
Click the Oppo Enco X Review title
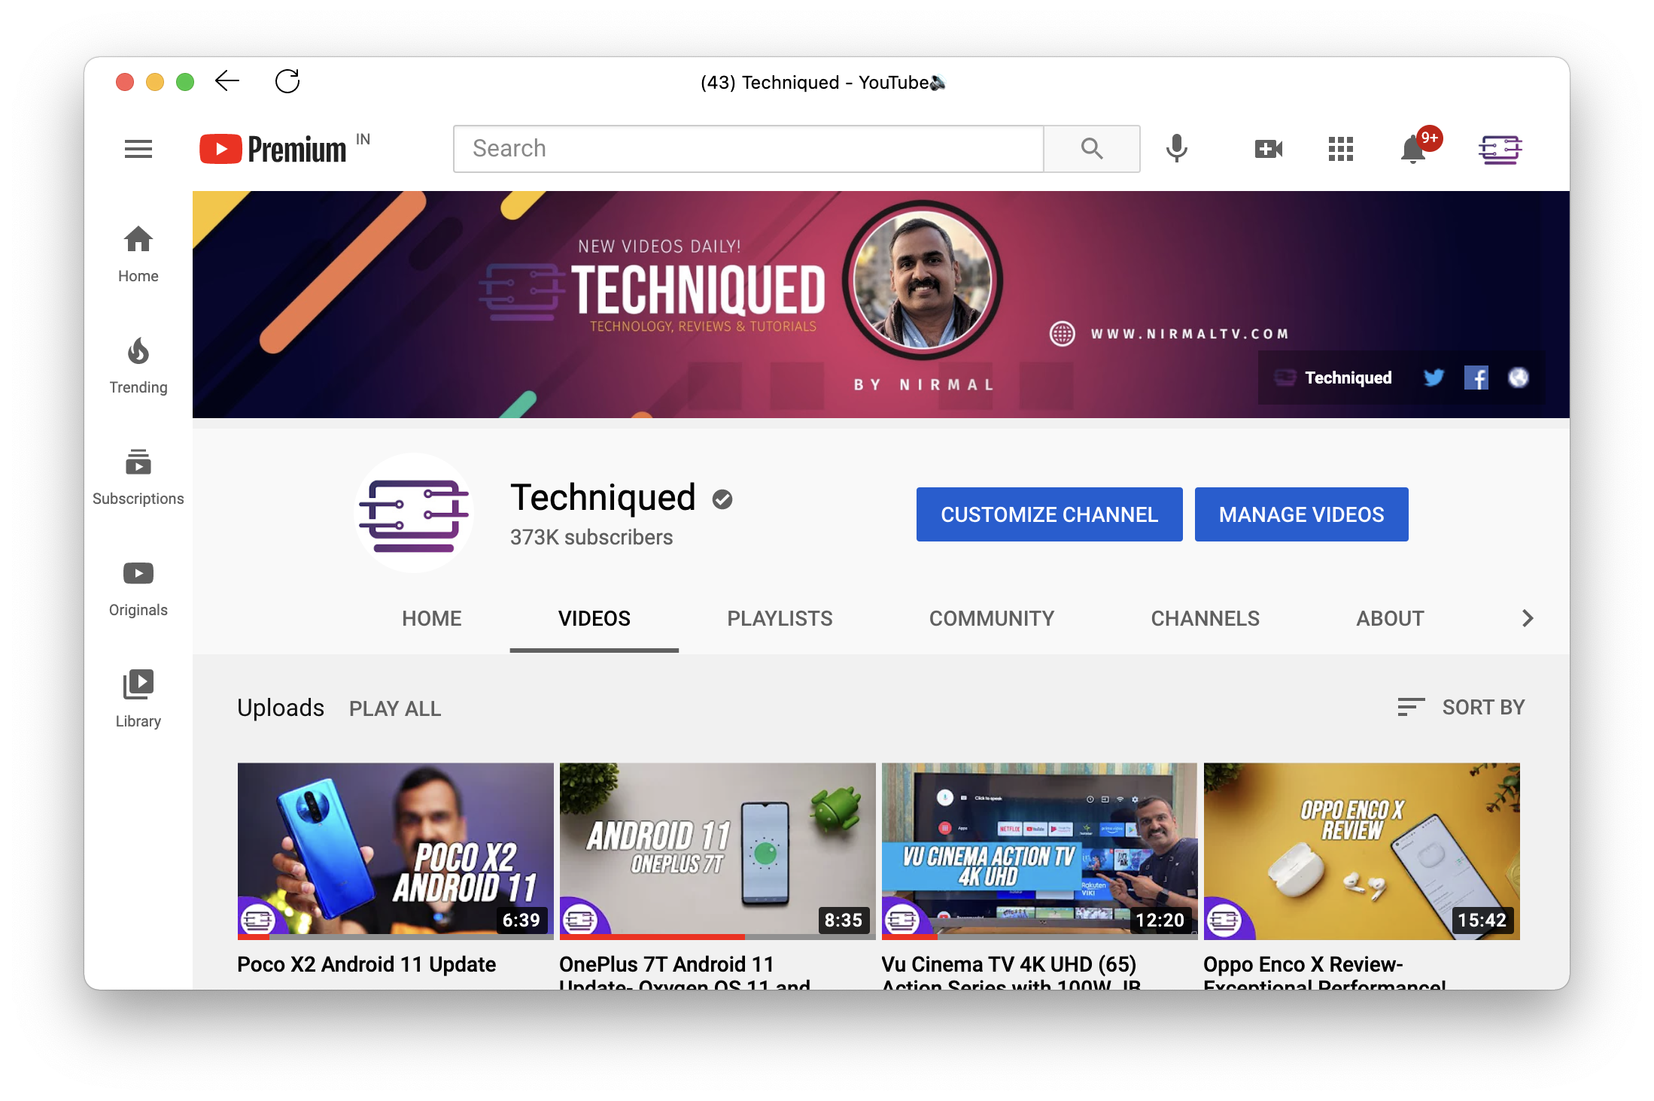pos(1324,972)
